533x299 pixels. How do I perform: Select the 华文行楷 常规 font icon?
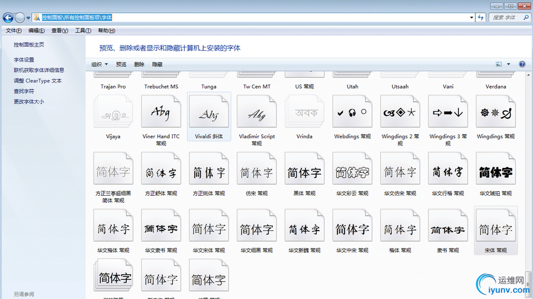(x=448, y=169)
